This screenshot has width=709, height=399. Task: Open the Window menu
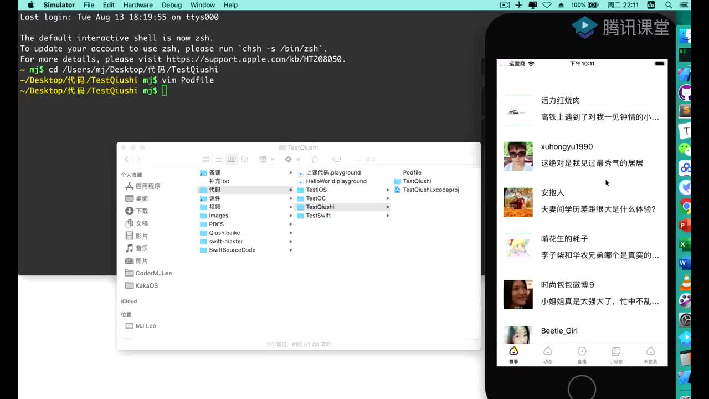point(203,5)
